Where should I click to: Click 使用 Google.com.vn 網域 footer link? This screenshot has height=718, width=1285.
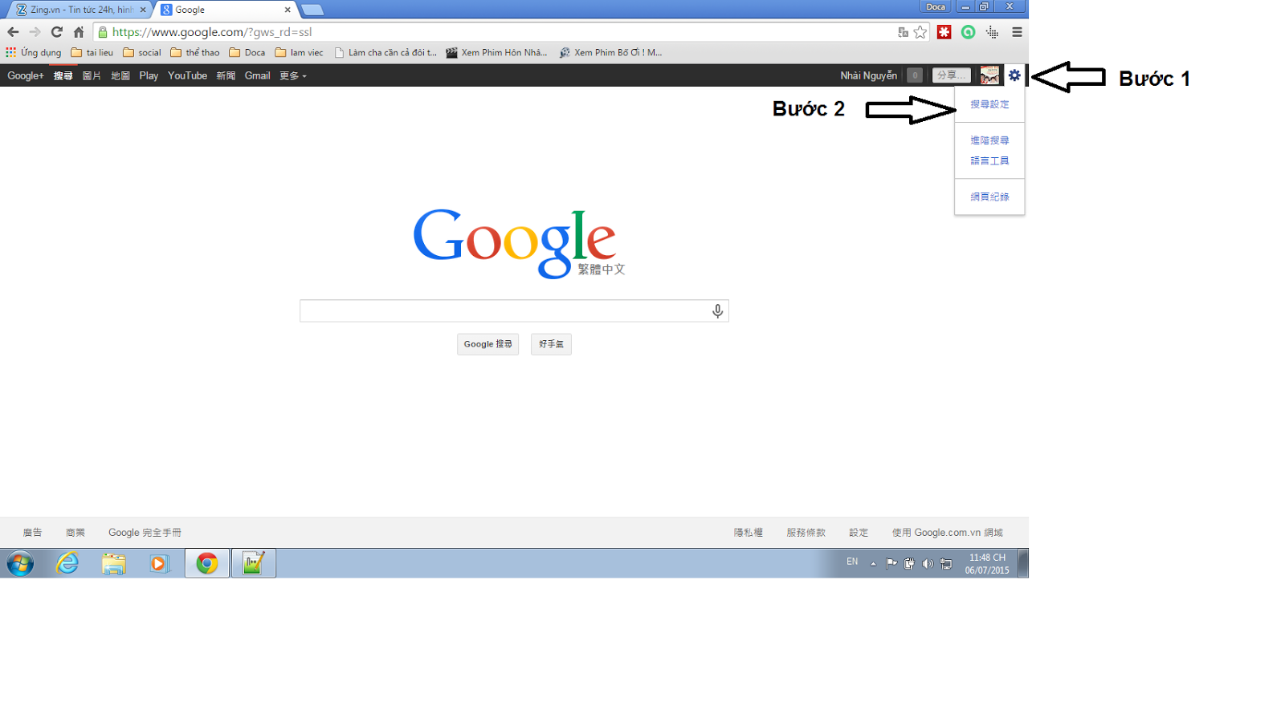click(x=947, y=533)
